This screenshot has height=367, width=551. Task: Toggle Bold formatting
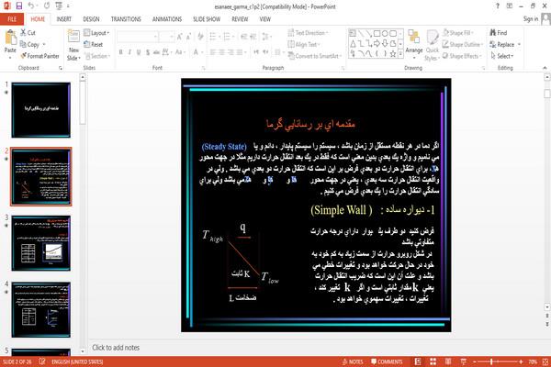pyautogui.click(x=121, y=52)
